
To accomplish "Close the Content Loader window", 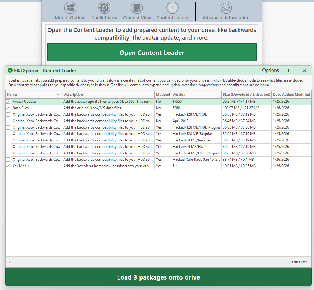I will (304, 70).
